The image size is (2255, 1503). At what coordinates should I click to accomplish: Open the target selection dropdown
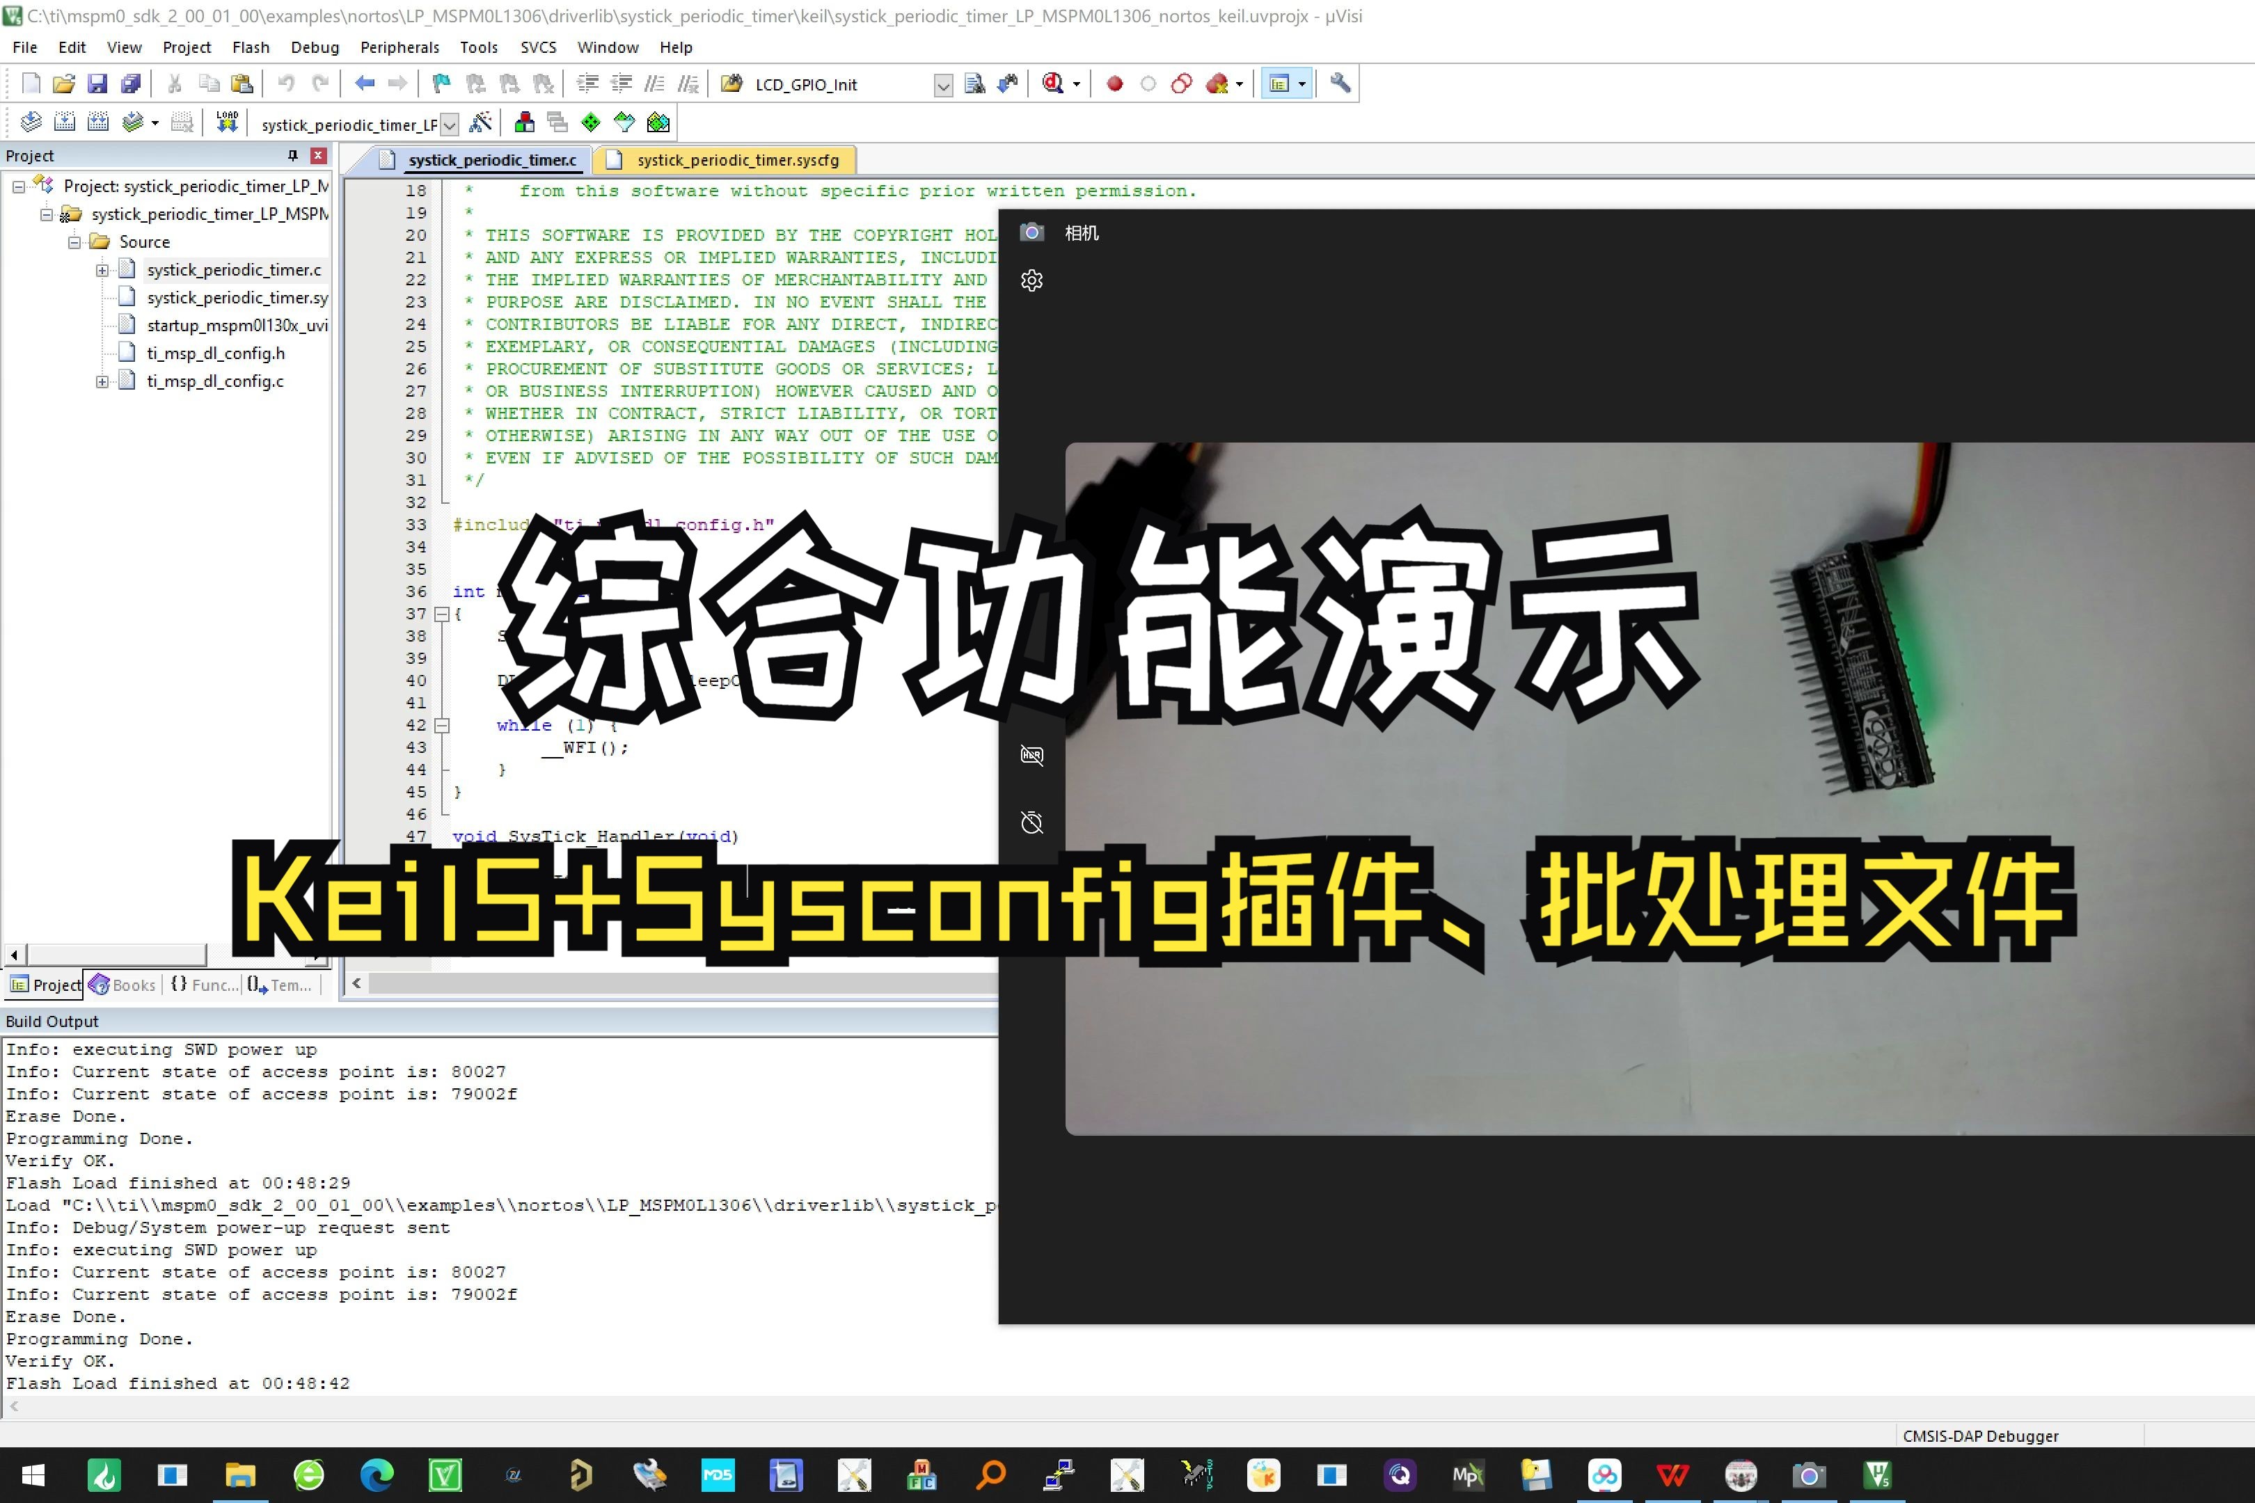pyautogui.click(x=449, y=125)
